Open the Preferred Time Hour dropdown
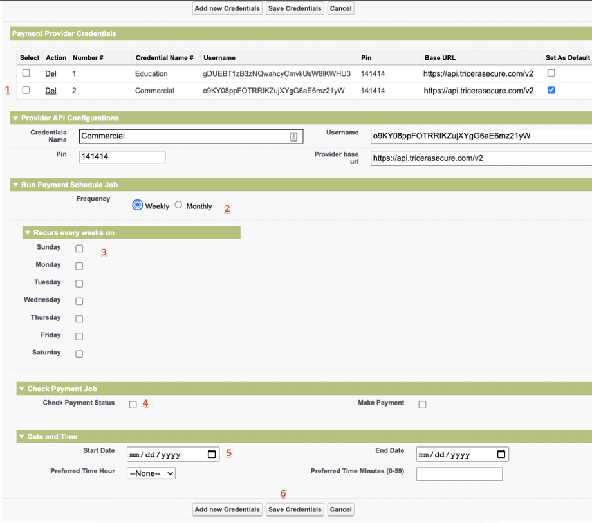The height and width of the screenshot is (523, 592). 151,473
